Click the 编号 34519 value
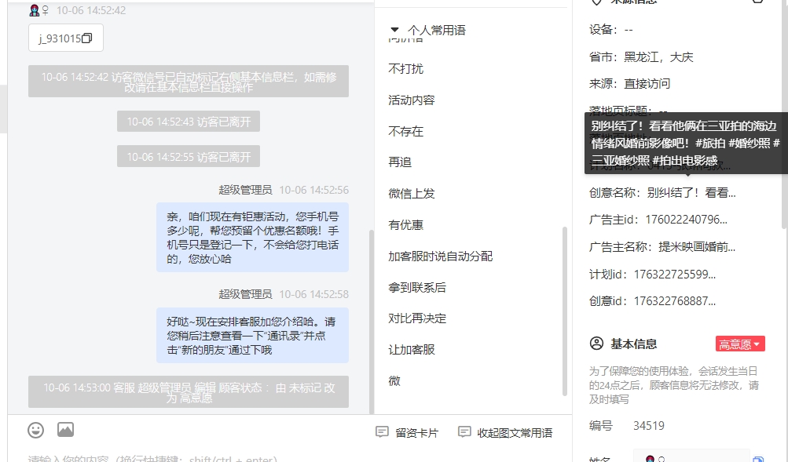The width and height of the screenshot is (788, 462). [x=649, y=426]
